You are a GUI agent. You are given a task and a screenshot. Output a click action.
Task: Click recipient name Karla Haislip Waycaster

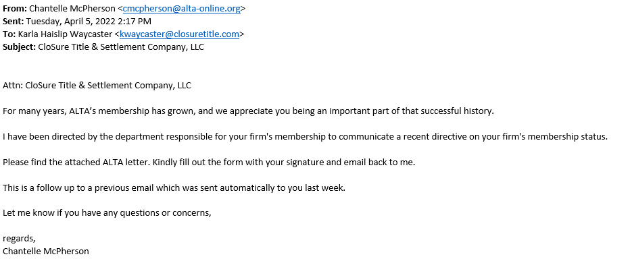[65, 34]
